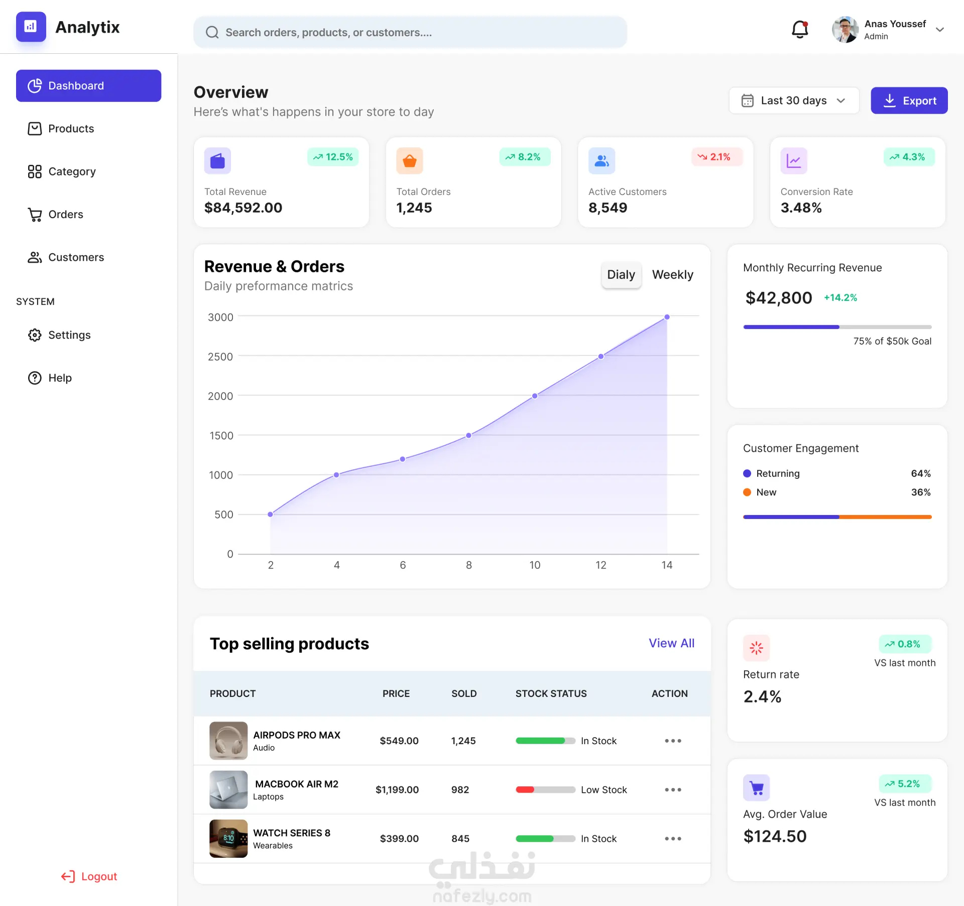Image resolution: width=964 pixels, height=906 pixels.
Task: Open actions menu for MacBook Air M2
Action: [x=673, y=789]
